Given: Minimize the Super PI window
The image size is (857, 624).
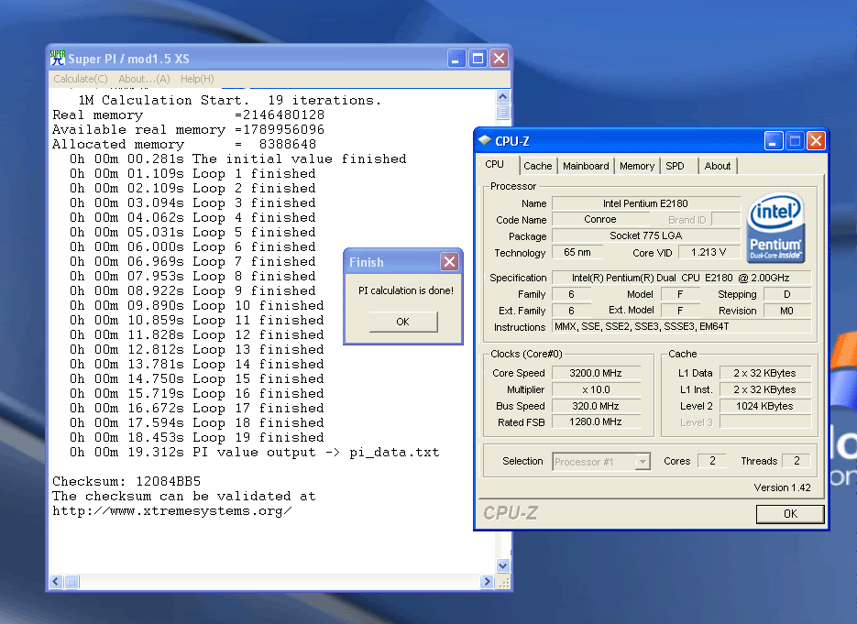Looking at the screenshot, I should 456,59.
